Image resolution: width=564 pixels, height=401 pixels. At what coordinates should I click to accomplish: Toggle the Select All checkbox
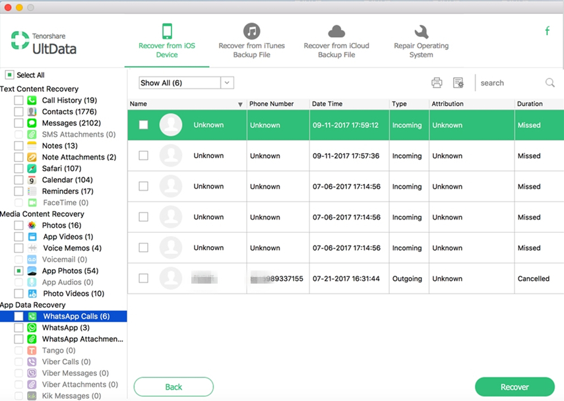(x=9, y=75)
